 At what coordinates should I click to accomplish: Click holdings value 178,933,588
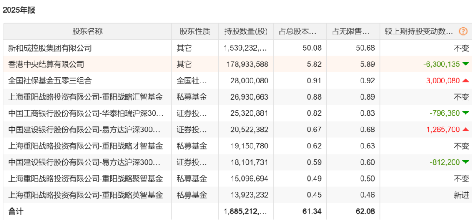(x=248, y=64)
